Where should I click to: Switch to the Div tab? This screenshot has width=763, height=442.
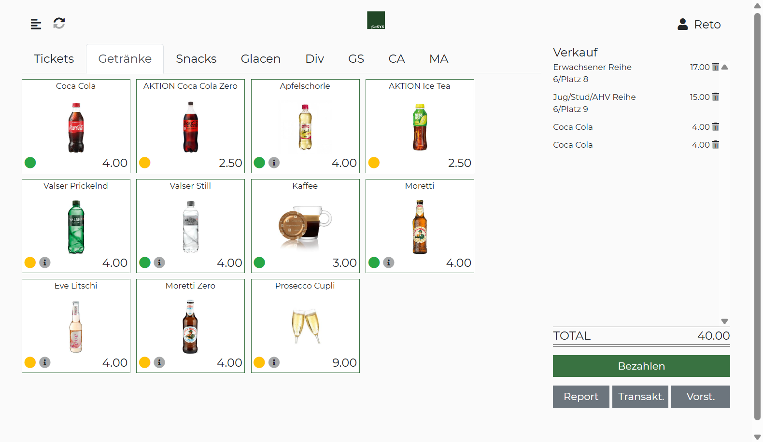[x=315, y=59]
